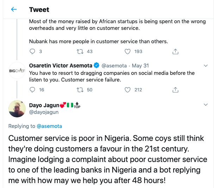The height and width of the screenshot is (188, 214).
Task: Click the Tweet page header title
Action: click(x=39, y=9)
